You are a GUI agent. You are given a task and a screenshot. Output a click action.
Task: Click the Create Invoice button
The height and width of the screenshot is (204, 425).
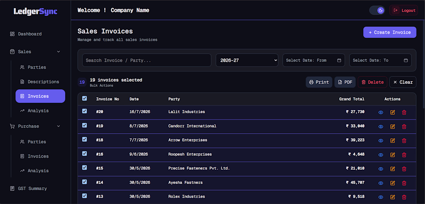(x=390, y=32)
